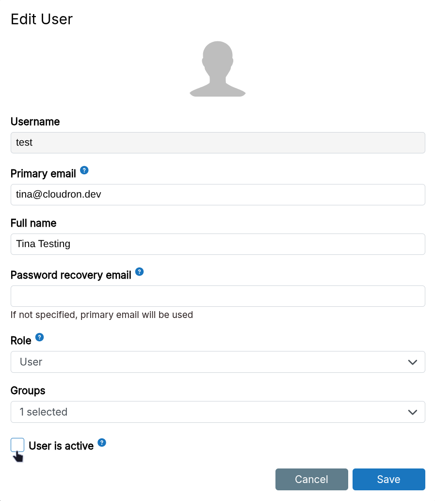Open the Role dropdown

(217, 362)
